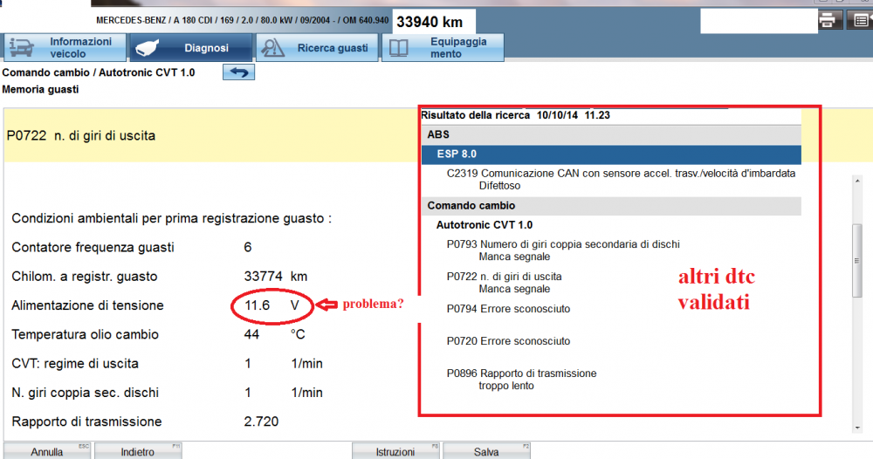Select fault code P0794 Errore sconosciuto
Screen dimensions: 873x459
point(508,309)
